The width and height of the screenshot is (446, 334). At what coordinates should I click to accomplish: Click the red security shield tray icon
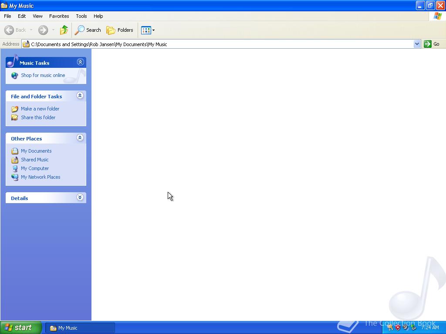point(398,327)
